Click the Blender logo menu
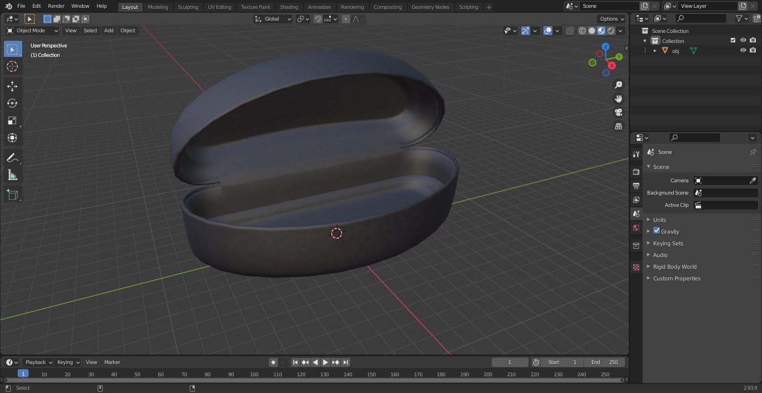Image resolution: width=762 pixels, height=393 pixels. (x=8, y=6)
